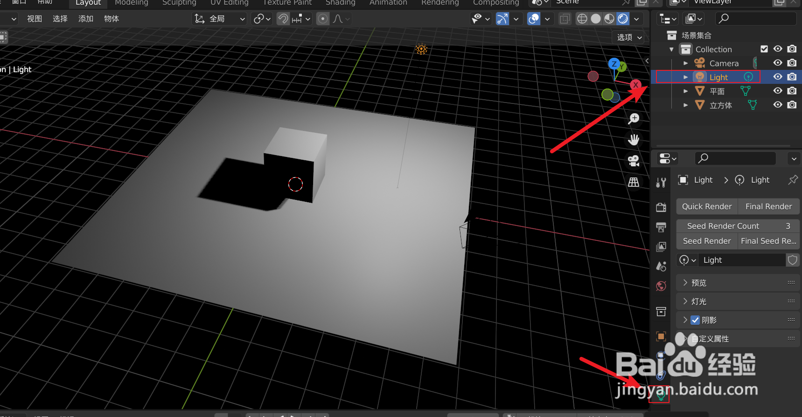Open the 添加 menu
Screen dimensions: 802x417
pyautogui.click(x=86, y=19)
